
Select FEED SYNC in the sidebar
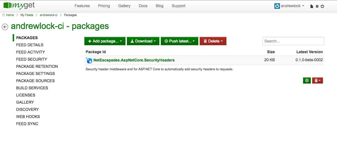[x=27, y=124]
